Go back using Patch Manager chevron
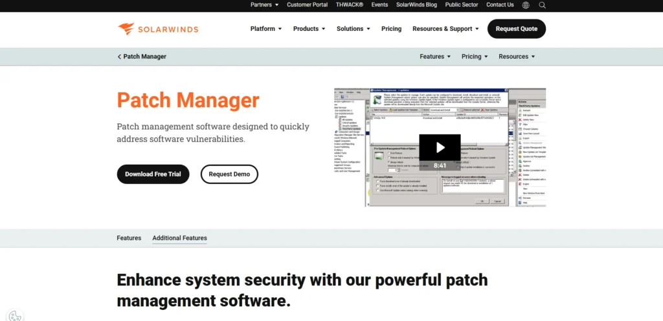Screen dimensions: 663x321 click(x=142, y=57)
